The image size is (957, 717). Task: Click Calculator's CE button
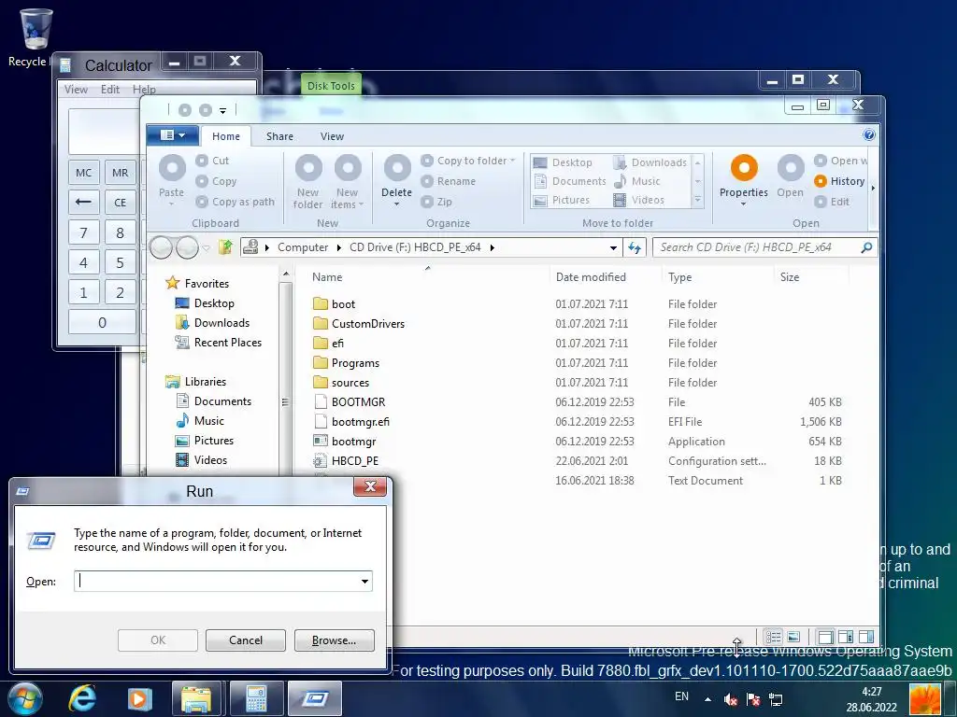(121, 203)
